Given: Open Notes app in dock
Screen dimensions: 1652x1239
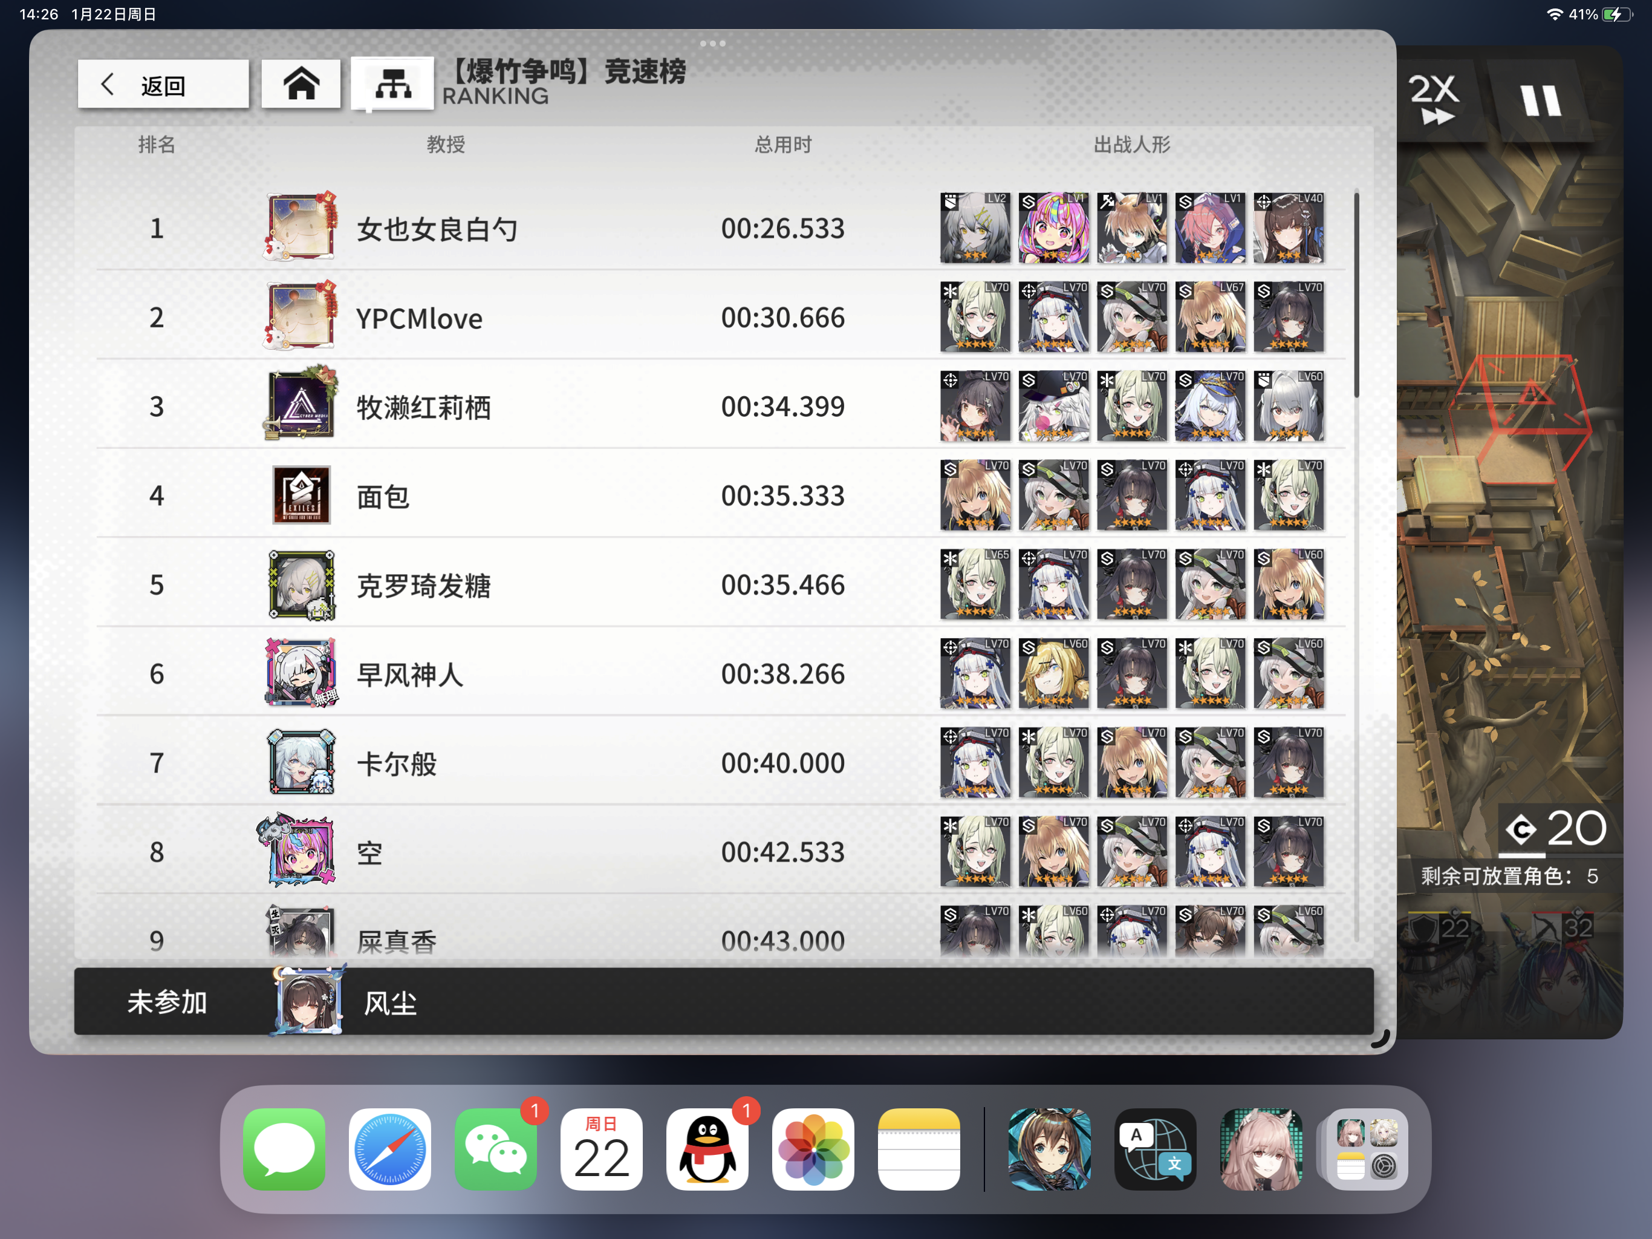Looking at the screenshot, I should (919, 1149).
